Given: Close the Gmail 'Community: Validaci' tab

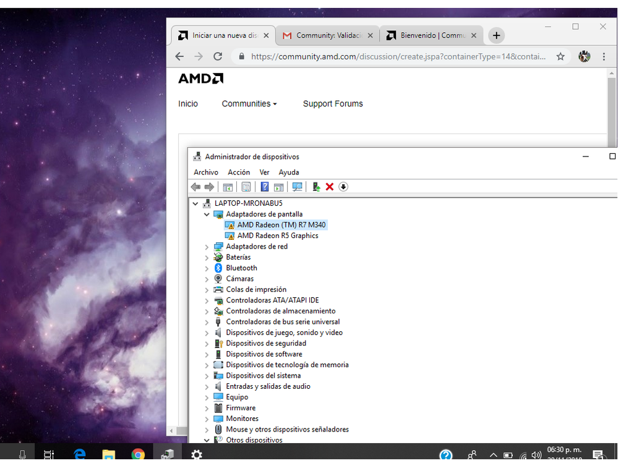Looking at the screenshot, I should 371,35.
